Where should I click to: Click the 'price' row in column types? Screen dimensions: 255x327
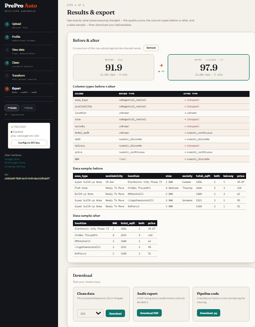[161, 152]
